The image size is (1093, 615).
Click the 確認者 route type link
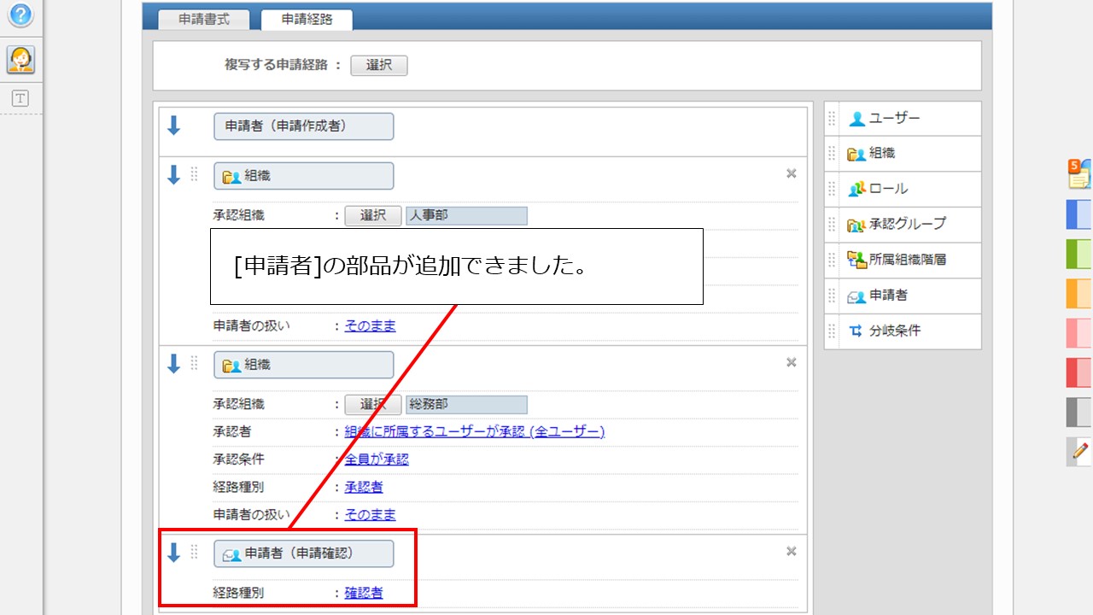(364, 593)
